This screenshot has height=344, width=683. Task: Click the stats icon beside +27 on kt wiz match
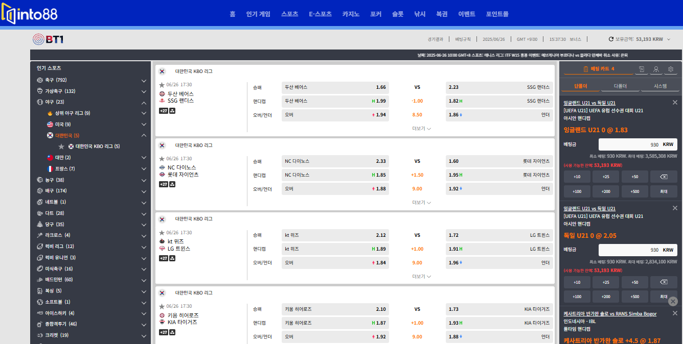[x=172, y=258]
